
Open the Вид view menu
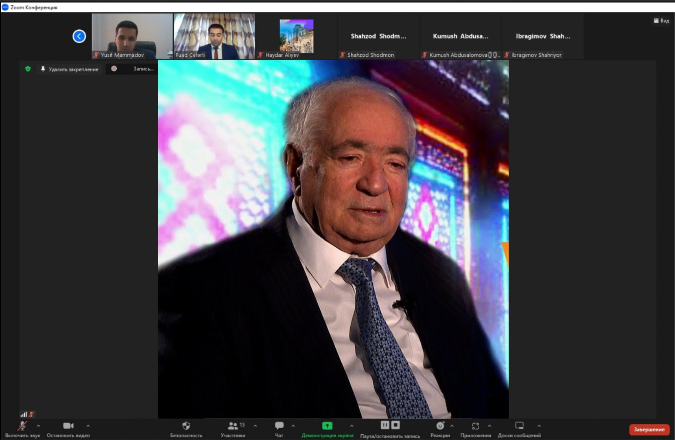tap(661, 21)
